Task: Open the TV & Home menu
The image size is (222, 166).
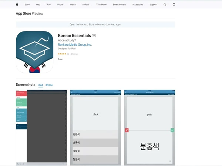Action: click(101, 4)
